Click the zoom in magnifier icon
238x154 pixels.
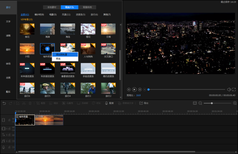(x=235, y=103)
